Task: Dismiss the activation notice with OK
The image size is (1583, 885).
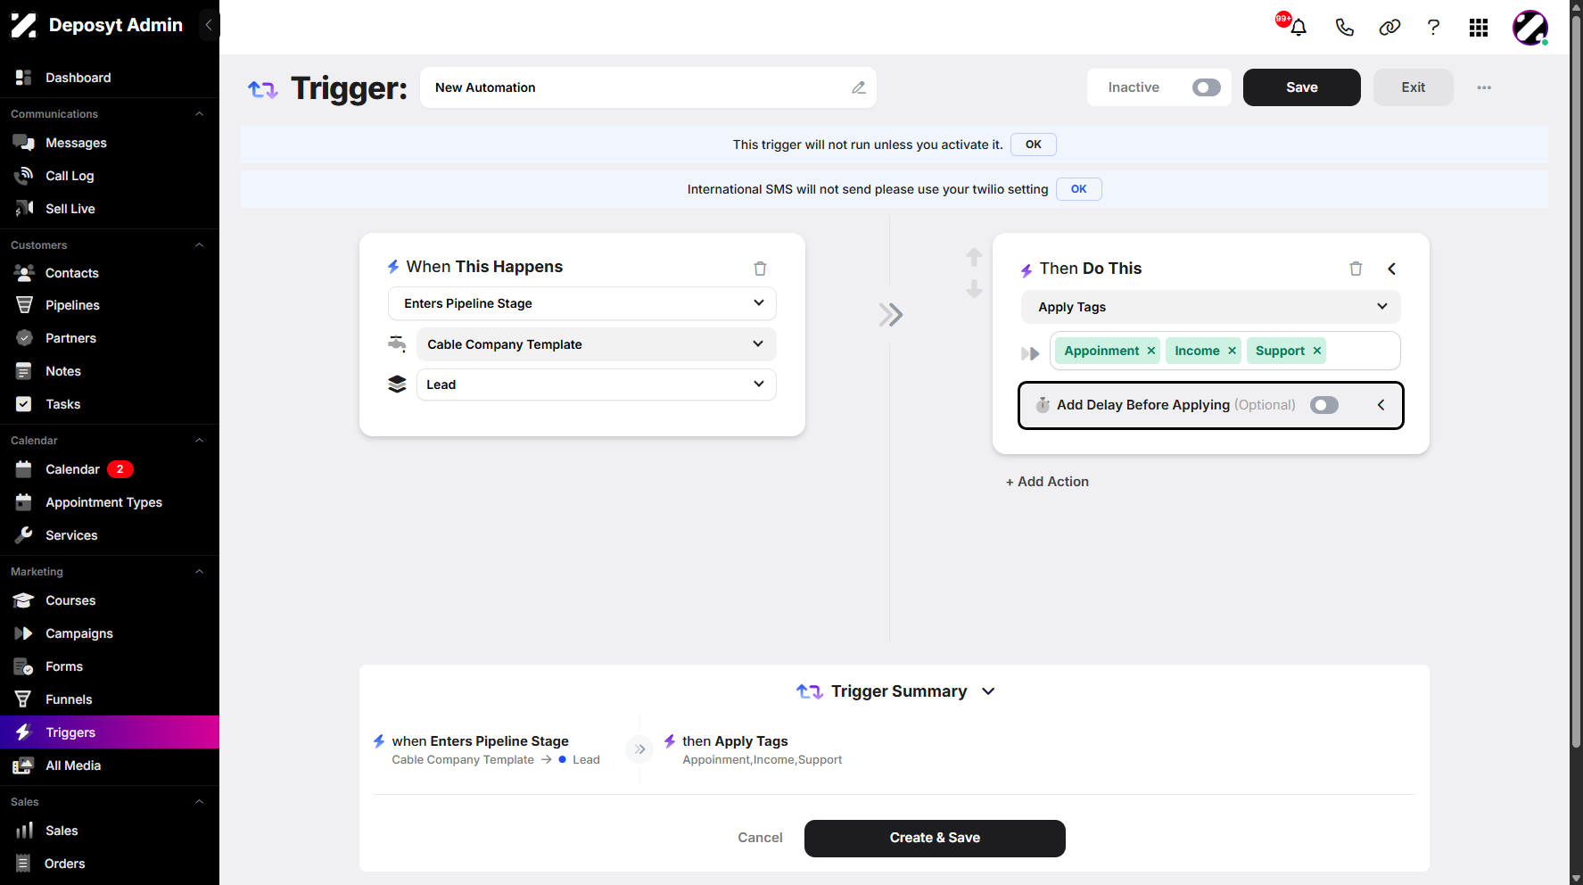Action: [1033, 145]
